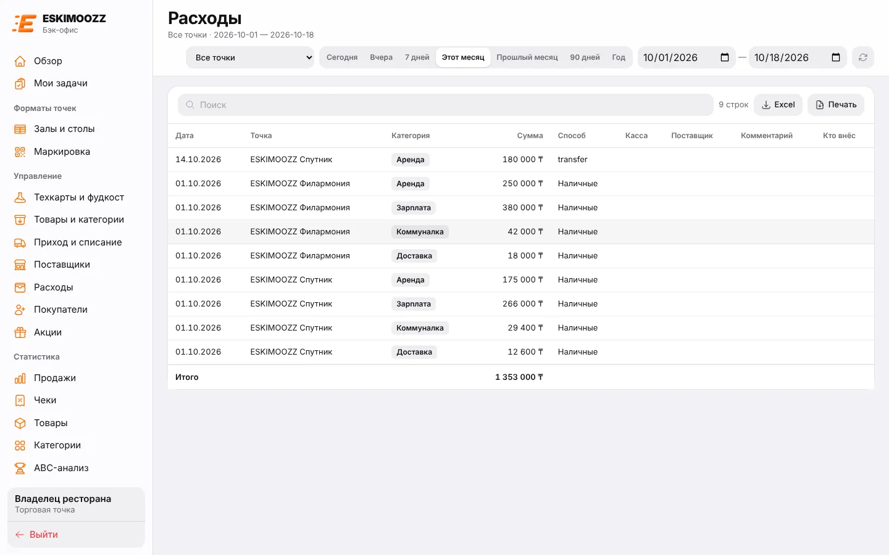Choose the 90 дней period tab

pos(585,57)
